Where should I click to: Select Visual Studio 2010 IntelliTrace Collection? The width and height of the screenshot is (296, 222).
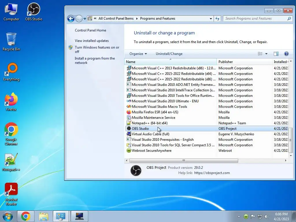point(207,90)
